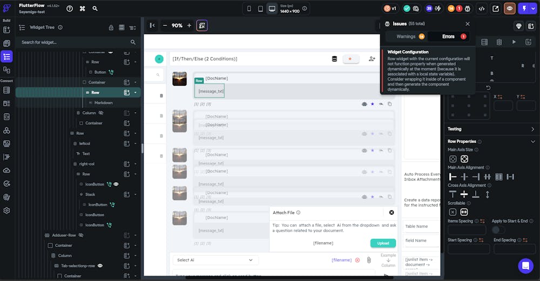Set Cross Axis Alignment to center

(464, 195)
